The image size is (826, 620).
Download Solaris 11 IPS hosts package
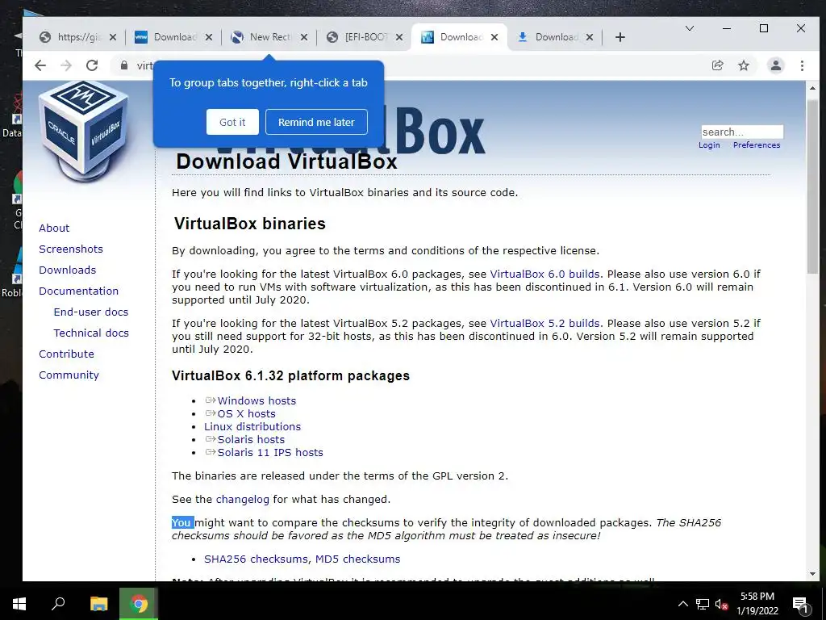[x=270, y=452]
